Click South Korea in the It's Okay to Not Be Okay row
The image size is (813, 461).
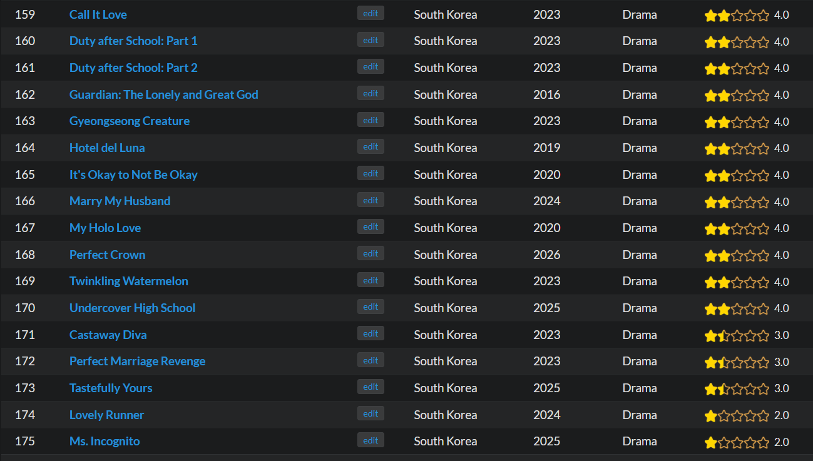point(446,175)
